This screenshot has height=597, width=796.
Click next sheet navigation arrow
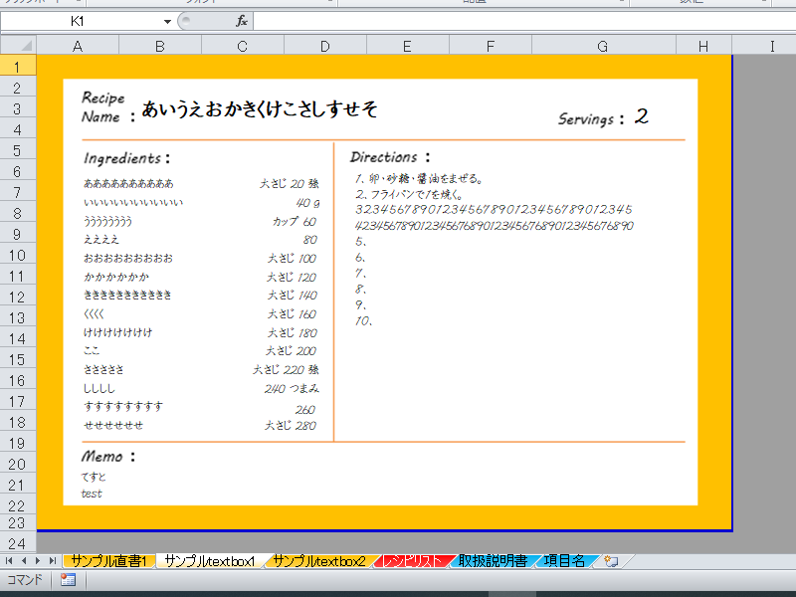(38, 561)
